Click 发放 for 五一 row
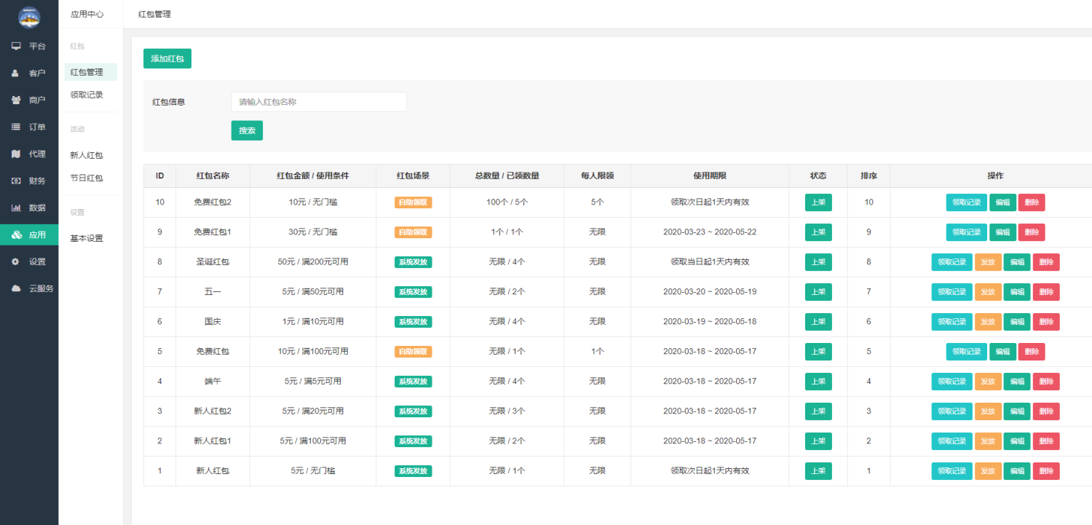This screenshot has width=1092, height=525. coord(988,292)
